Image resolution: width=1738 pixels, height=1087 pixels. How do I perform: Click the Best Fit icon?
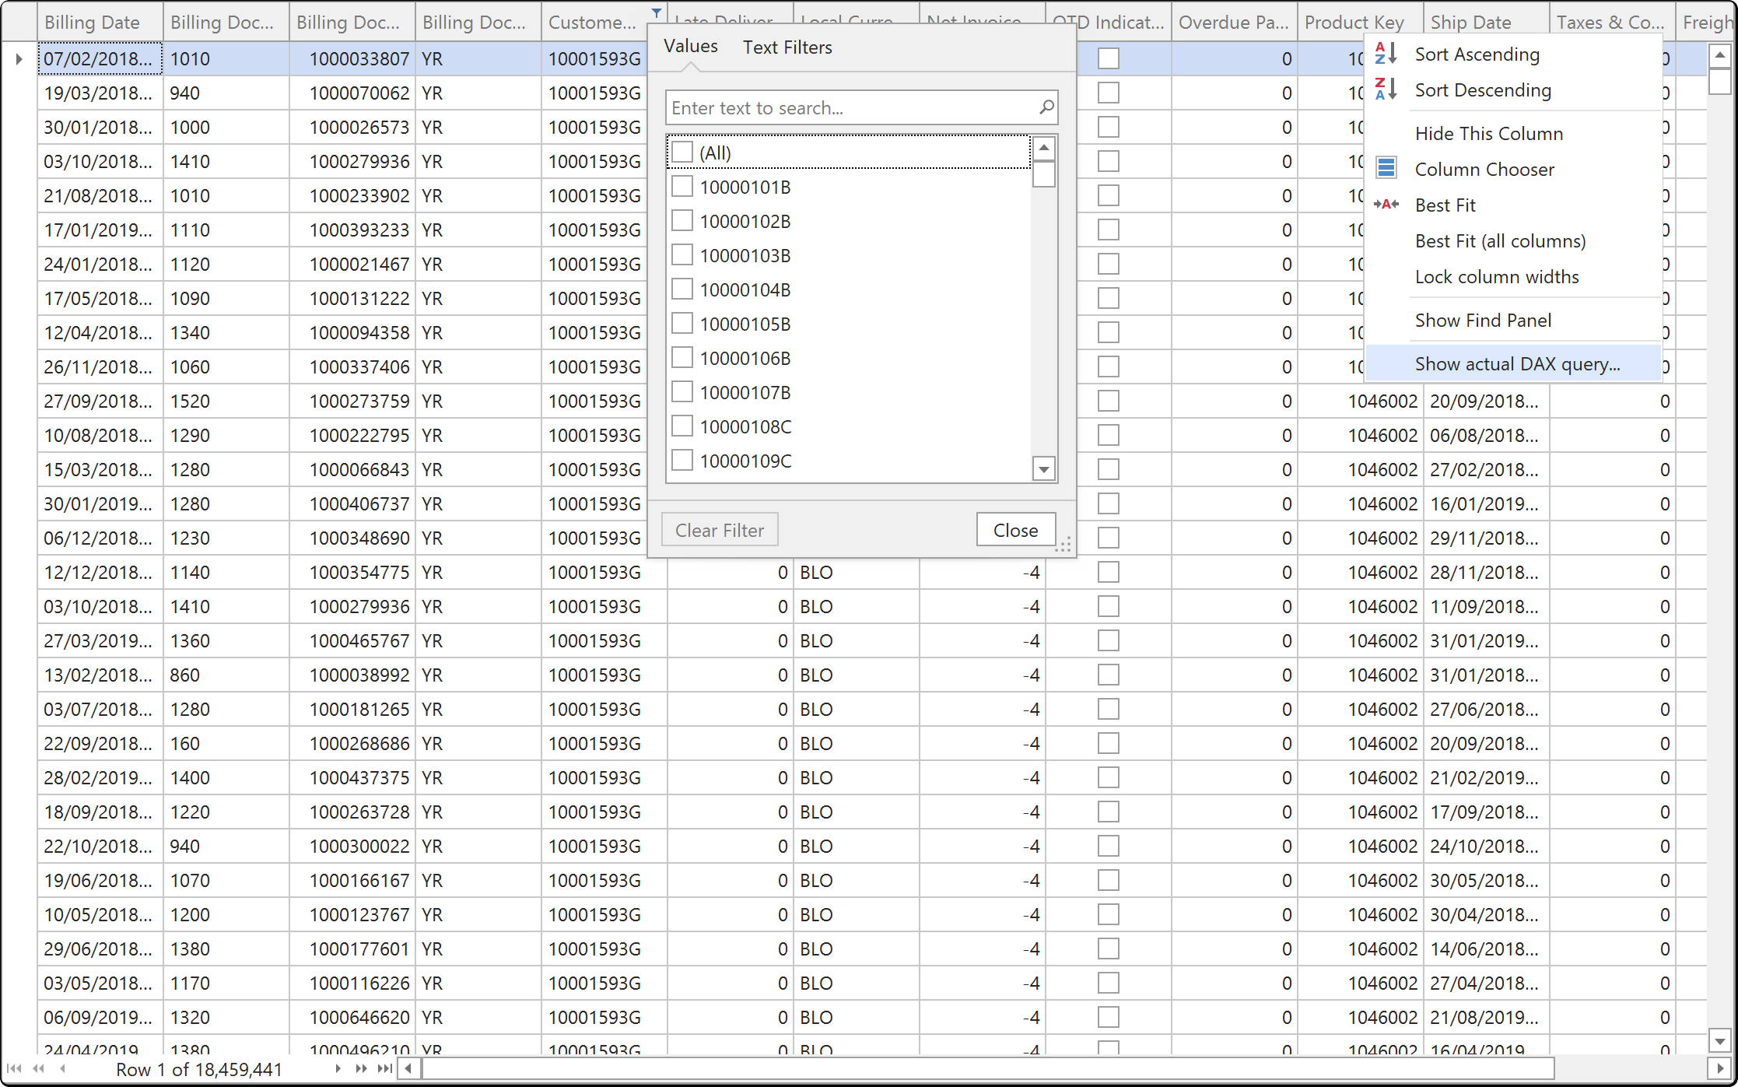coord(1386,205)
